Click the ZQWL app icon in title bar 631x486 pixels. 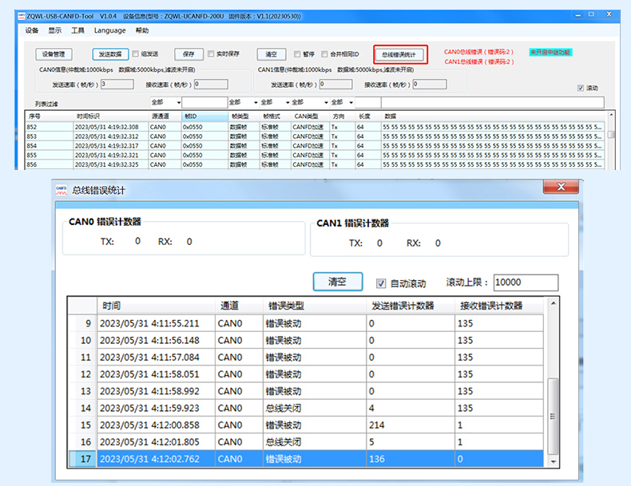(x=21, y=14)
